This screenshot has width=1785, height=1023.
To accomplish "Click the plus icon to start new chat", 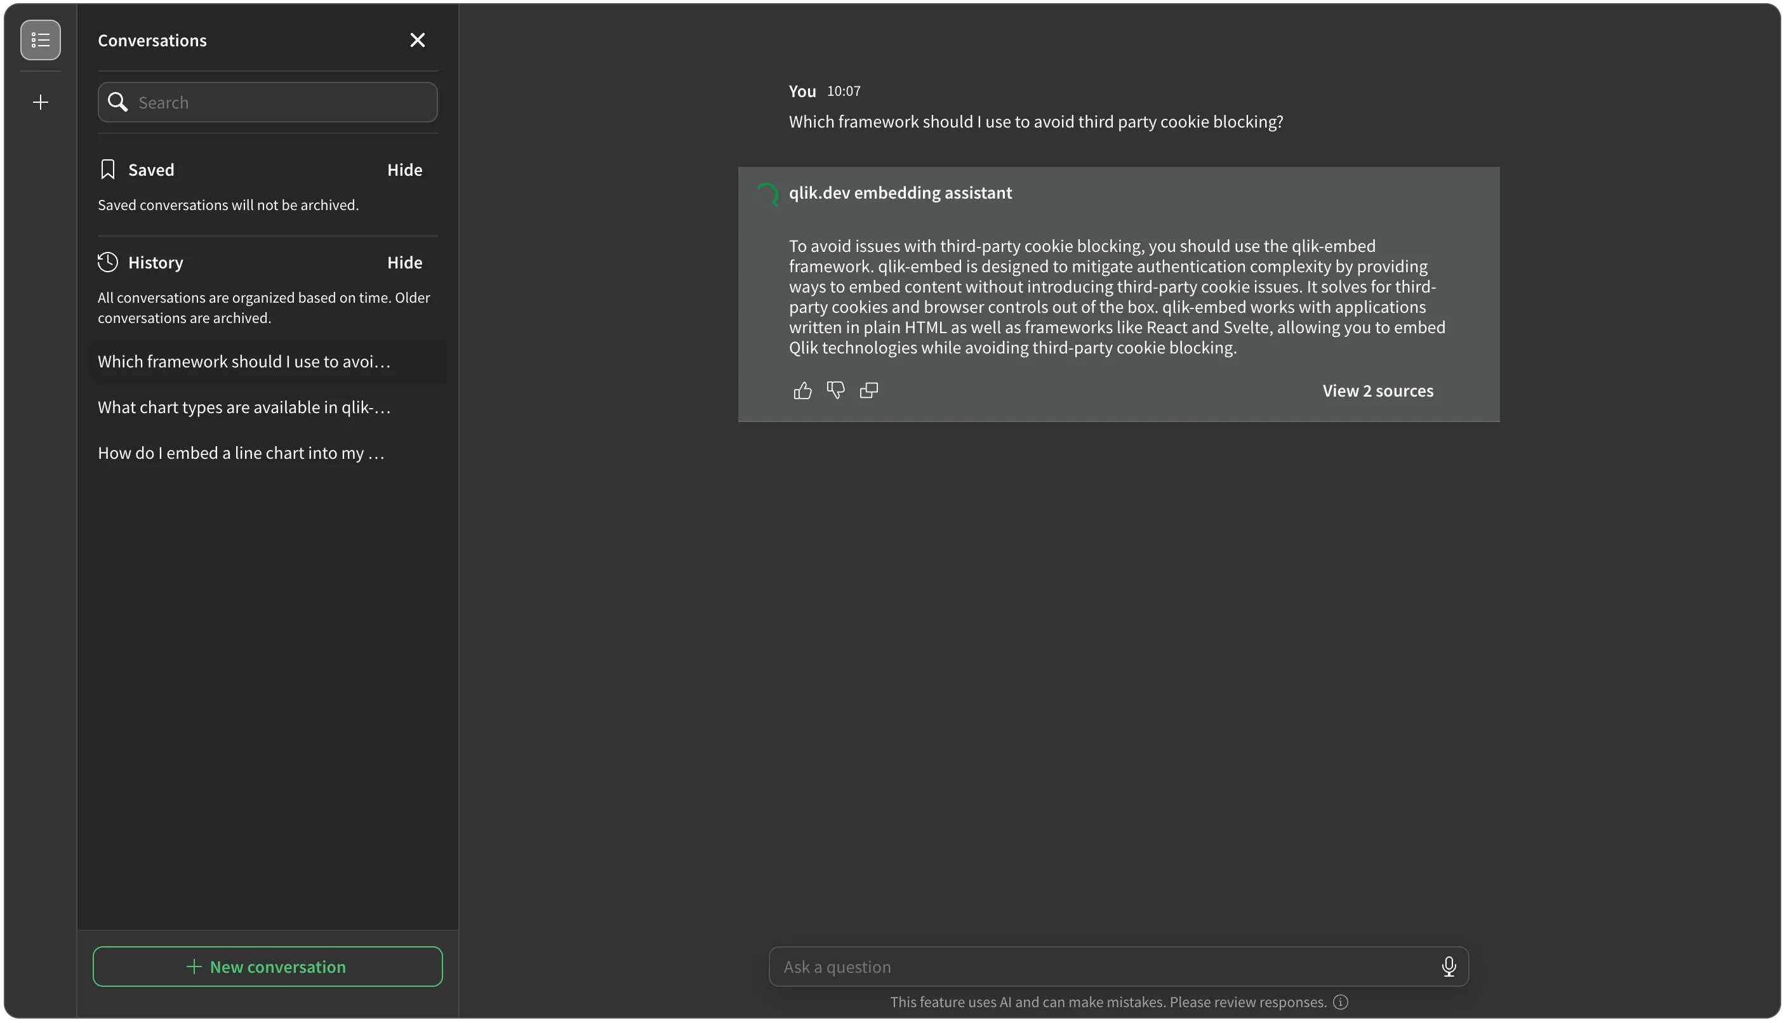I will (x=40, y=102).
